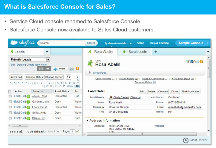
Task: Click the Most Recent clock icon
Action: [x=185, y=140]
